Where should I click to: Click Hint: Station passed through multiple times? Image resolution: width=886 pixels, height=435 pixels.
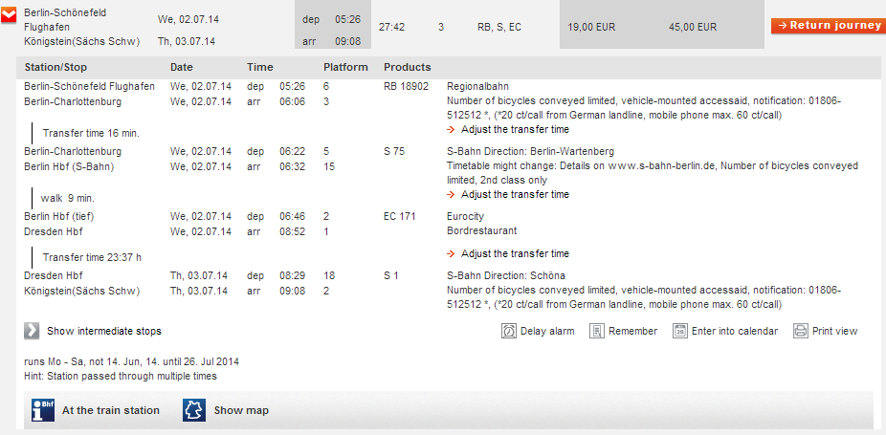121,376
